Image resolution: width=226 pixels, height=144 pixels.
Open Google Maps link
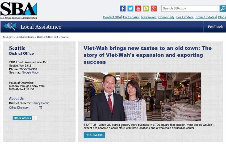[30, 73]
